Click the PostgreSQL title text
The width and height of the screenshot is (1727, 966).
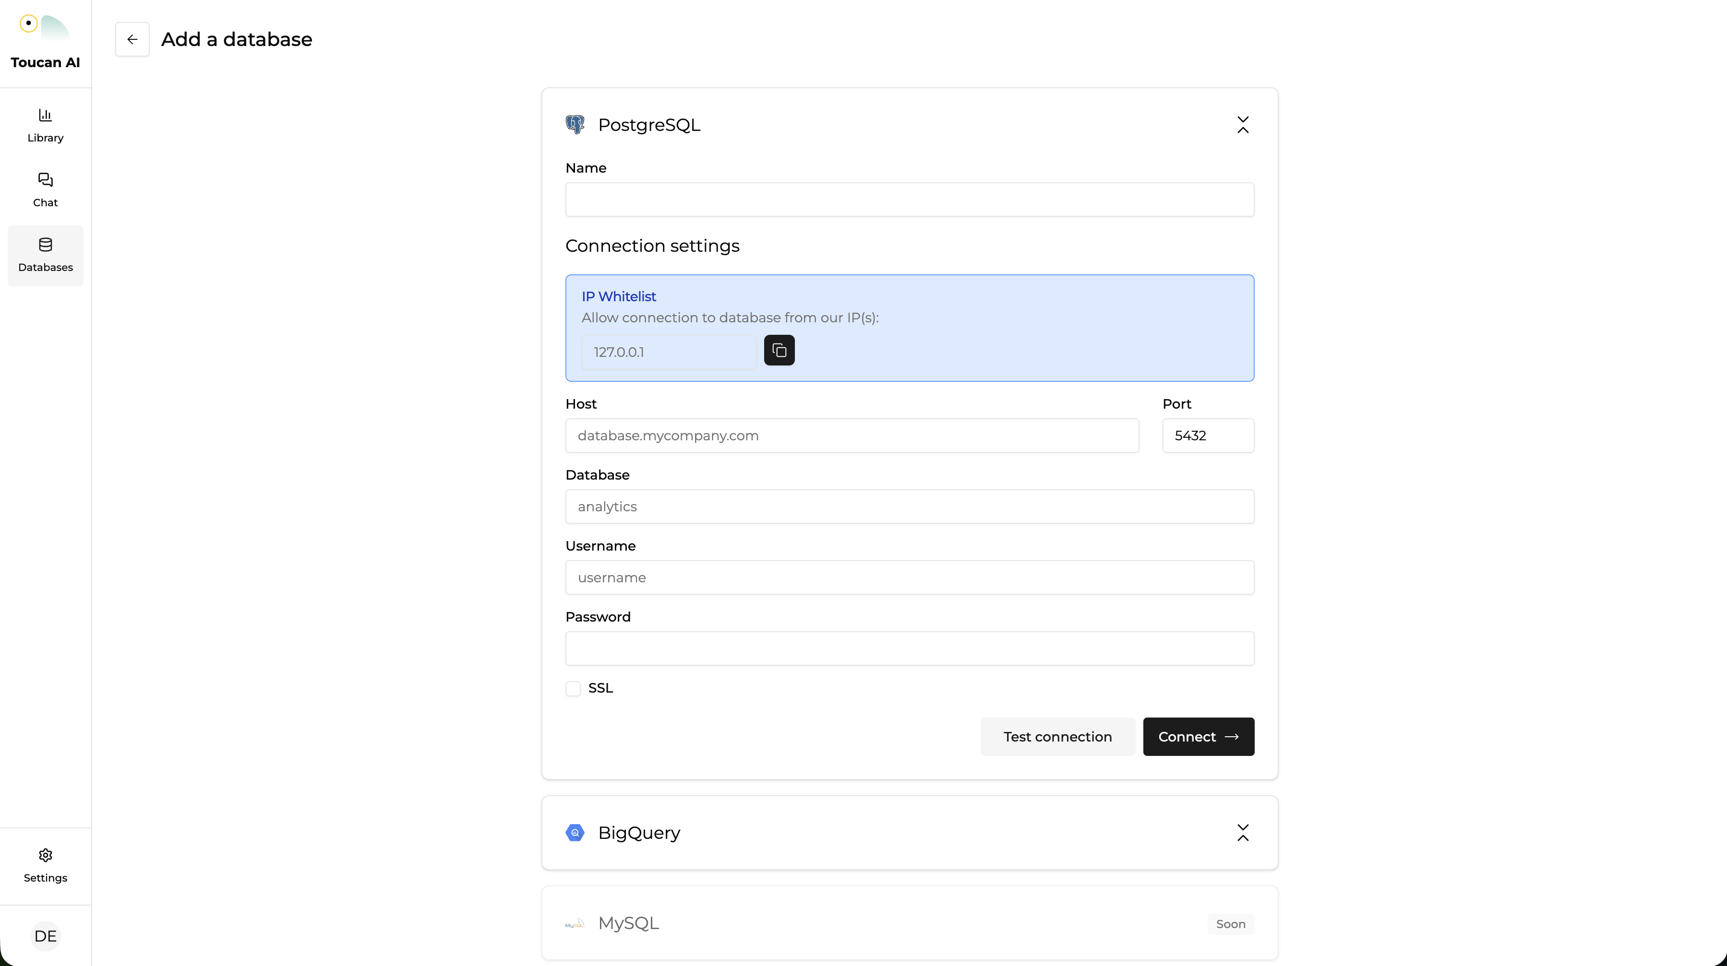648,125
